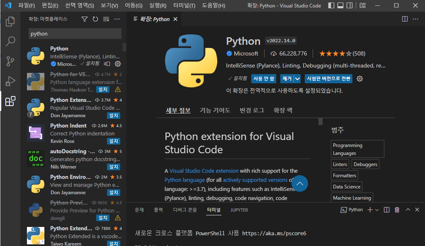Switch to 확장 팩 tab
Image resolution: width=425 pixels, height=246 pixels.
[x=283, y=110]
